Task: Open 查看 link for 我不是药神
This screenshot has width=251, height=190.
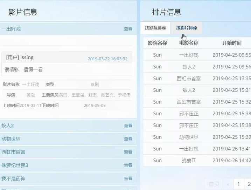Action: point(128,178)
